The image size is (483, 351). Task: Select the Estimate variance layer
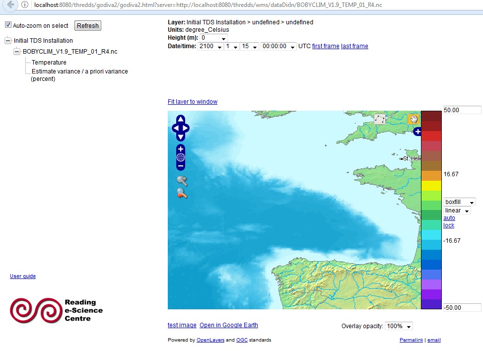[x=79, y=71]
